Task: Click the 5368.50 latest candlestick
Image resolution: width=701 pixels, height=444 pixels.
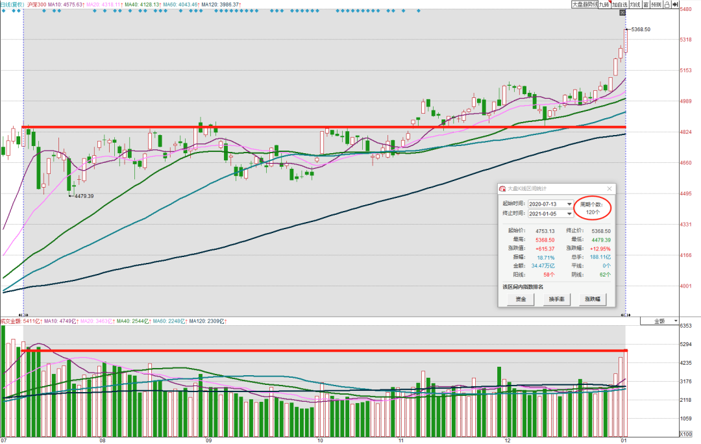Action: coord(626,40)
